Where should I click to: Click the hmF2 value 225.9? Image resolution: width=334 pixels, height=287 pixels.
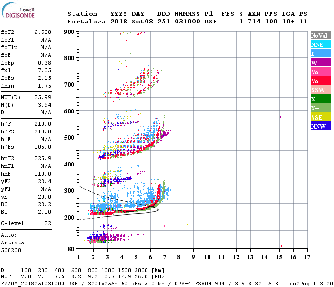42,158
